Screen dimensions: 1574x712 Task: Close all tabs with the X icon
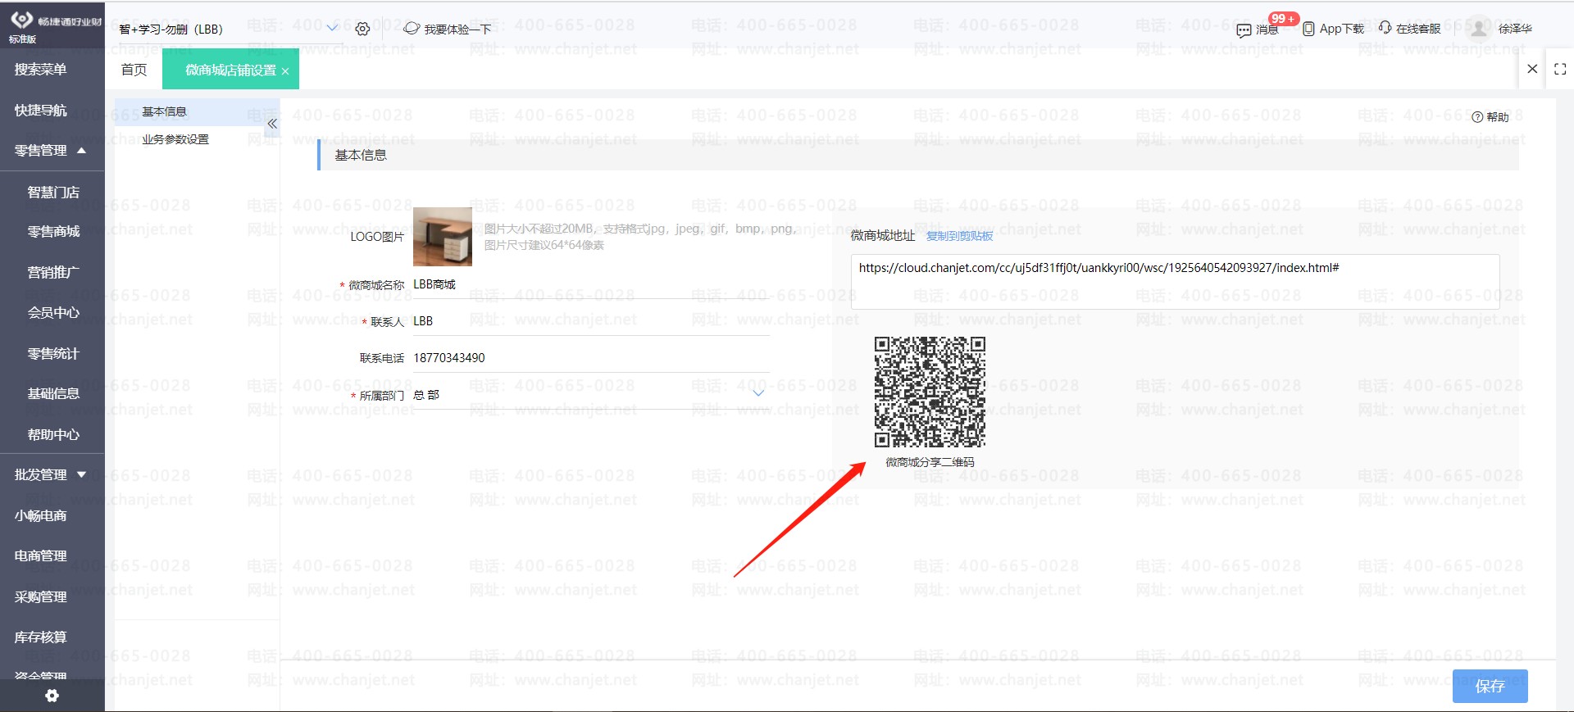click(x=1532, y=69)
